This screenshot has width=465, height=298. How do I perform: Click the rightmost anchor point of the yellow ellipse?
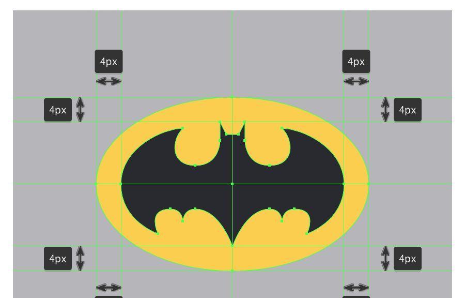tap(368, 184)
